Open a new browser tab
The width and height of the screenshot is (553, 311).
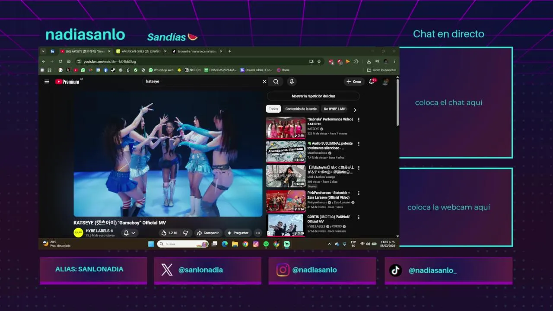pyautogui.click(x=229, y=51)
